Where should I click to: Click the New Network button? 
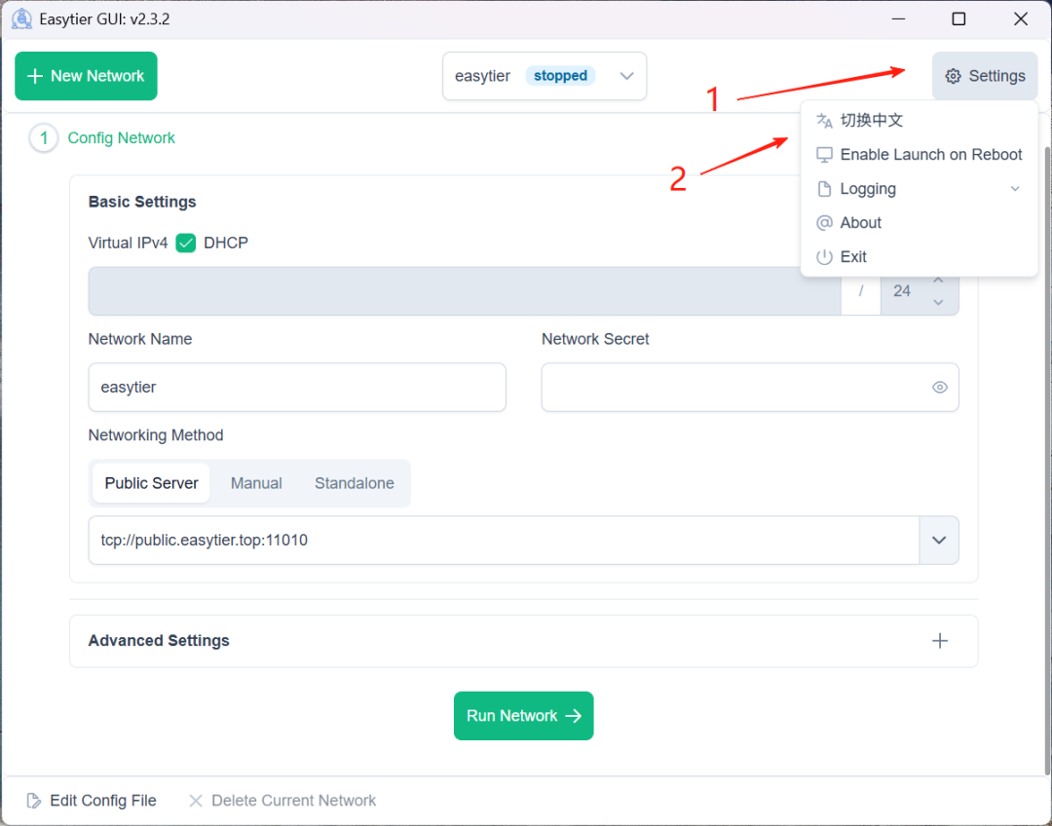point(86,76)
